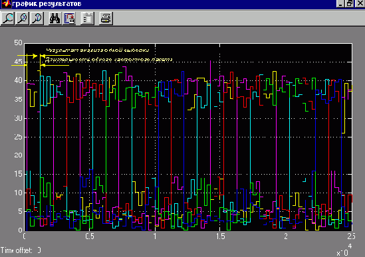Close the график результатов window
Image resolution: width=365 pixels, height=257 pixels.
click(360, 3)
